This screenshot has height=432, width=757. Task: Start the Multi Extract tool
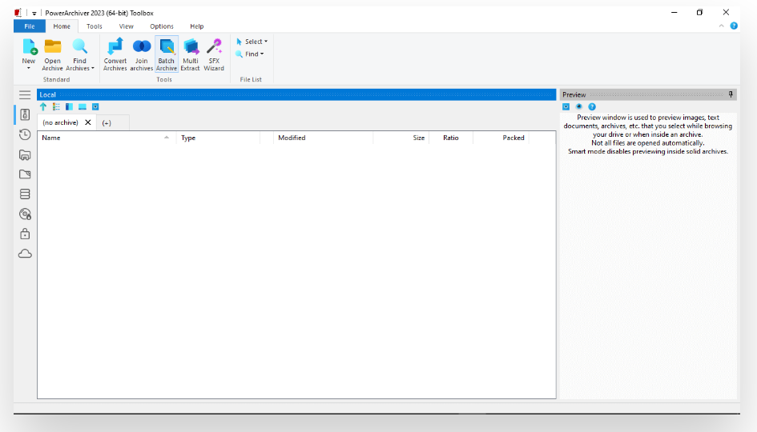(x=191, y=48)
